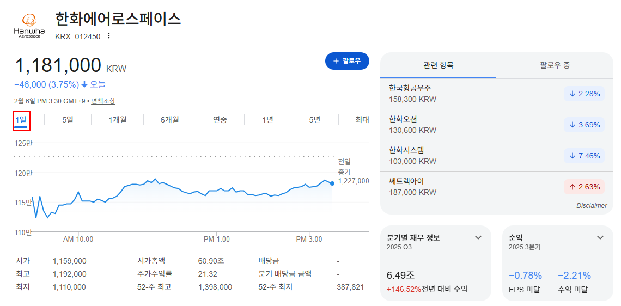Click the 2.63% up badge for 쎄트렉아이

tap(584, 186)
